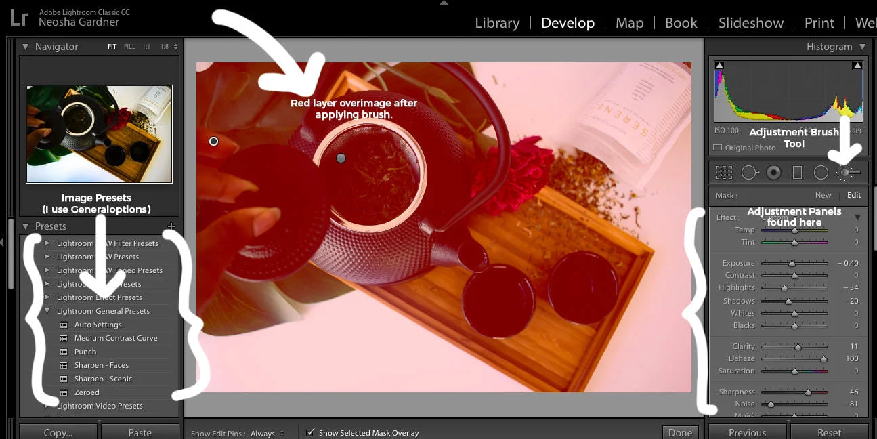Set navigator zoom to FIT
The width and height of the screenshot is (877, 439).
[112, 47]
